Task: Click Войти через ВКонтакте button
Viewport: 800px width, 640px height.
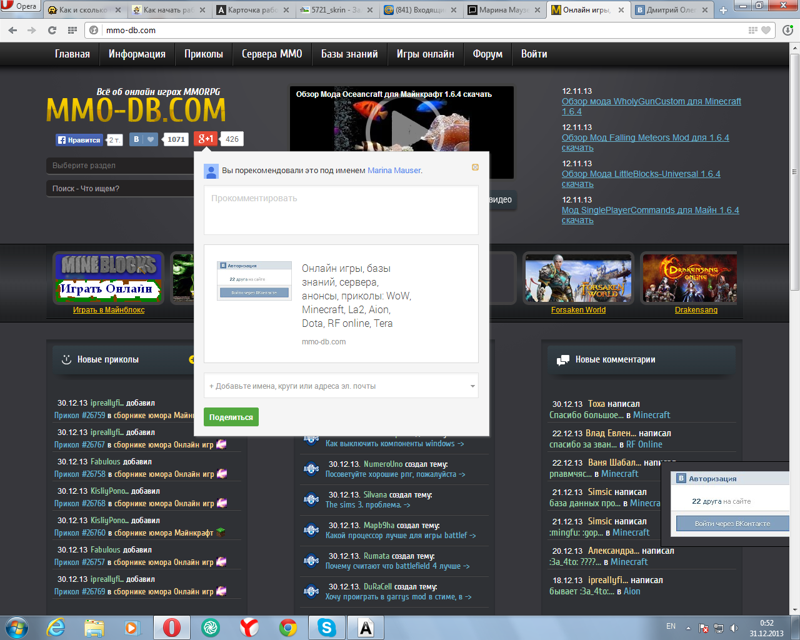Action: [x=732, y=524]
